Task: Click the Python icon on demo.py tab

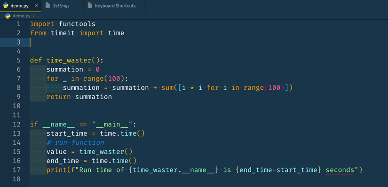Action: [6, 6]
